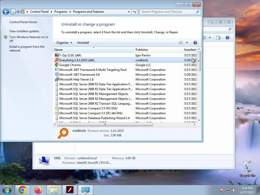260x195 pixels.
Task: Select the 7-Zip 22.01 (x64) icon
Action: 57,55
